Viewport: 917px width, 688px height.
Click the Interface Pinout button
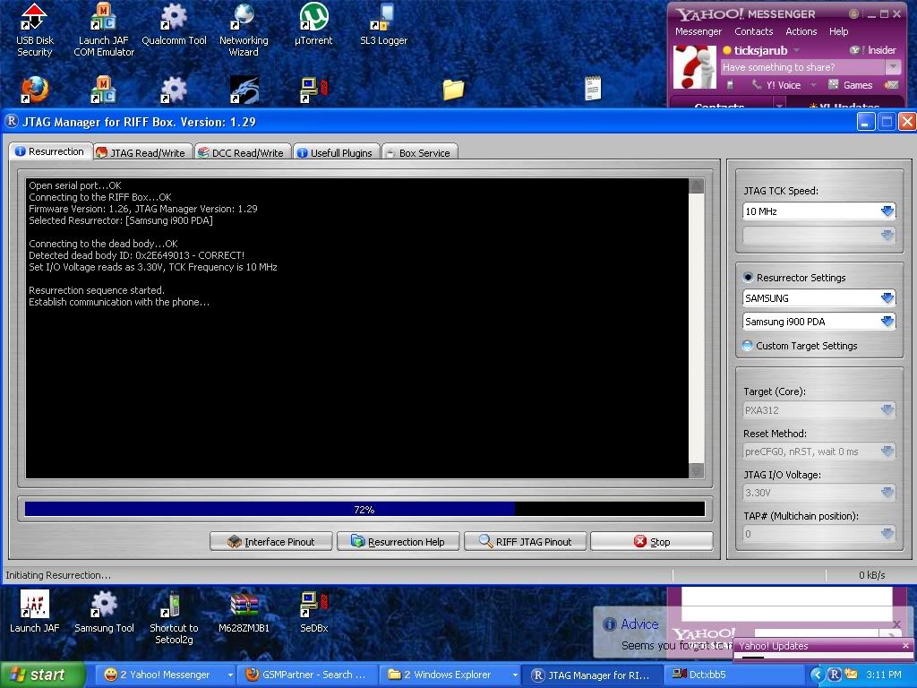(x=271, y=542)
